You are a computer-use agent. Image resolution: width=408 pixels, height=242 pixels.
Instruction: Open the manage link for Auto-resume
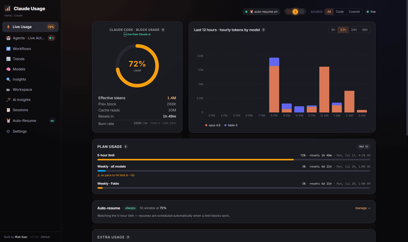[363, 208]
